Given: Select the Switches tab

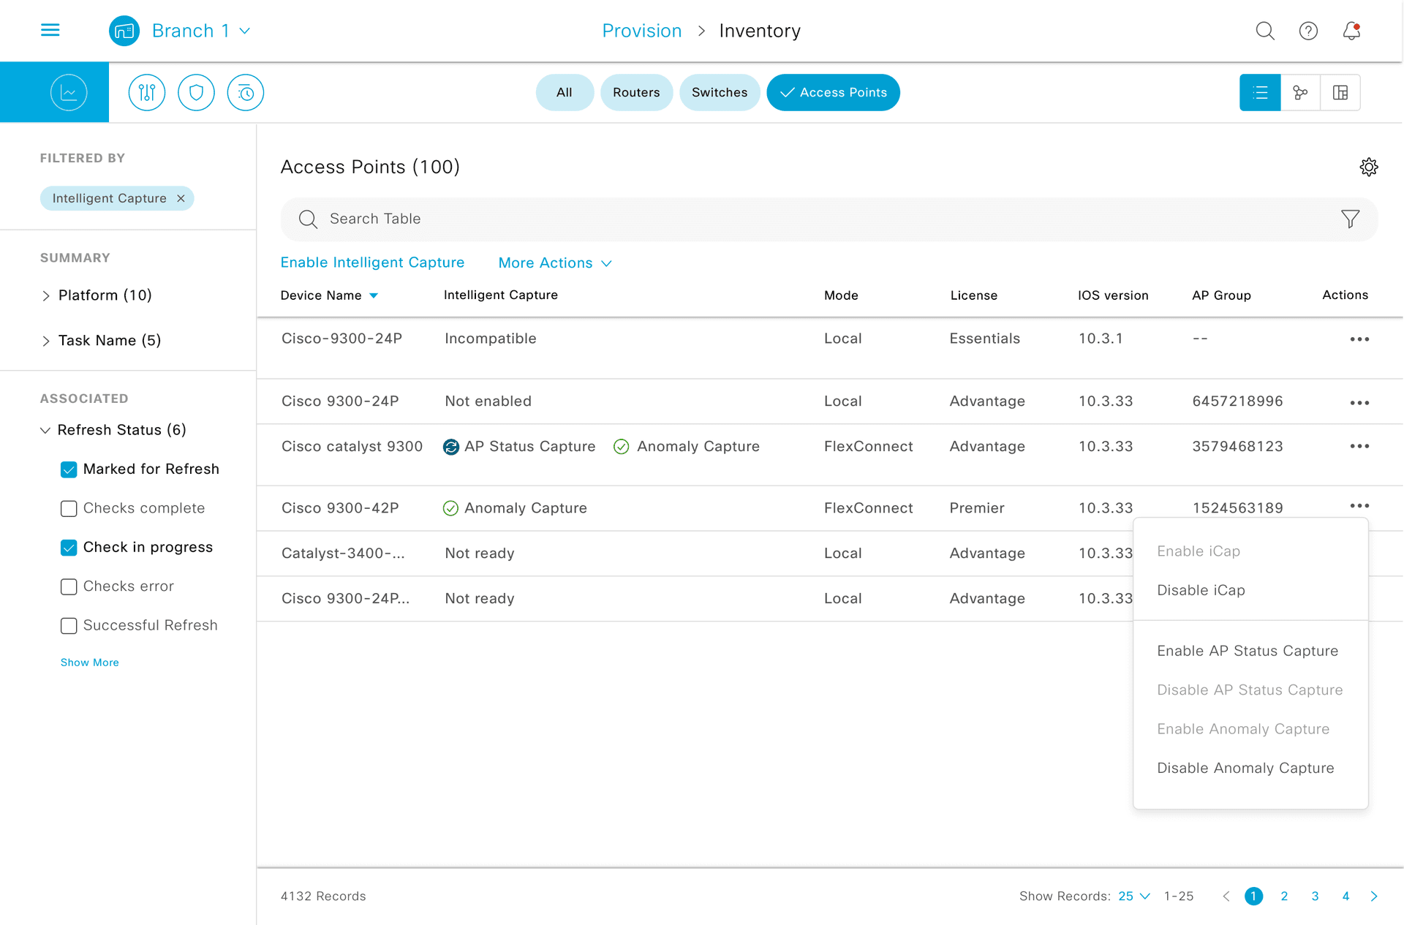Looking at the screenshot, I should click(720, 93).
